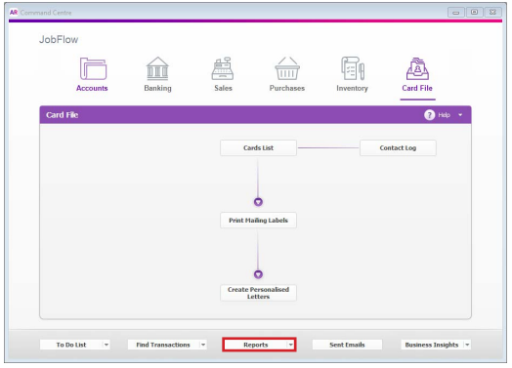The width and height of the screenshot is (512, 368).
Task: Open the To Do List
Action: 71,345
